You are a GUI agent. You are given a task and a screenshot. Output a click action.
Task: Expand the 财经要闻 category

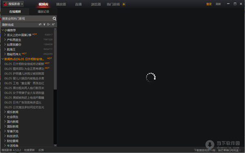click(5, 141)
